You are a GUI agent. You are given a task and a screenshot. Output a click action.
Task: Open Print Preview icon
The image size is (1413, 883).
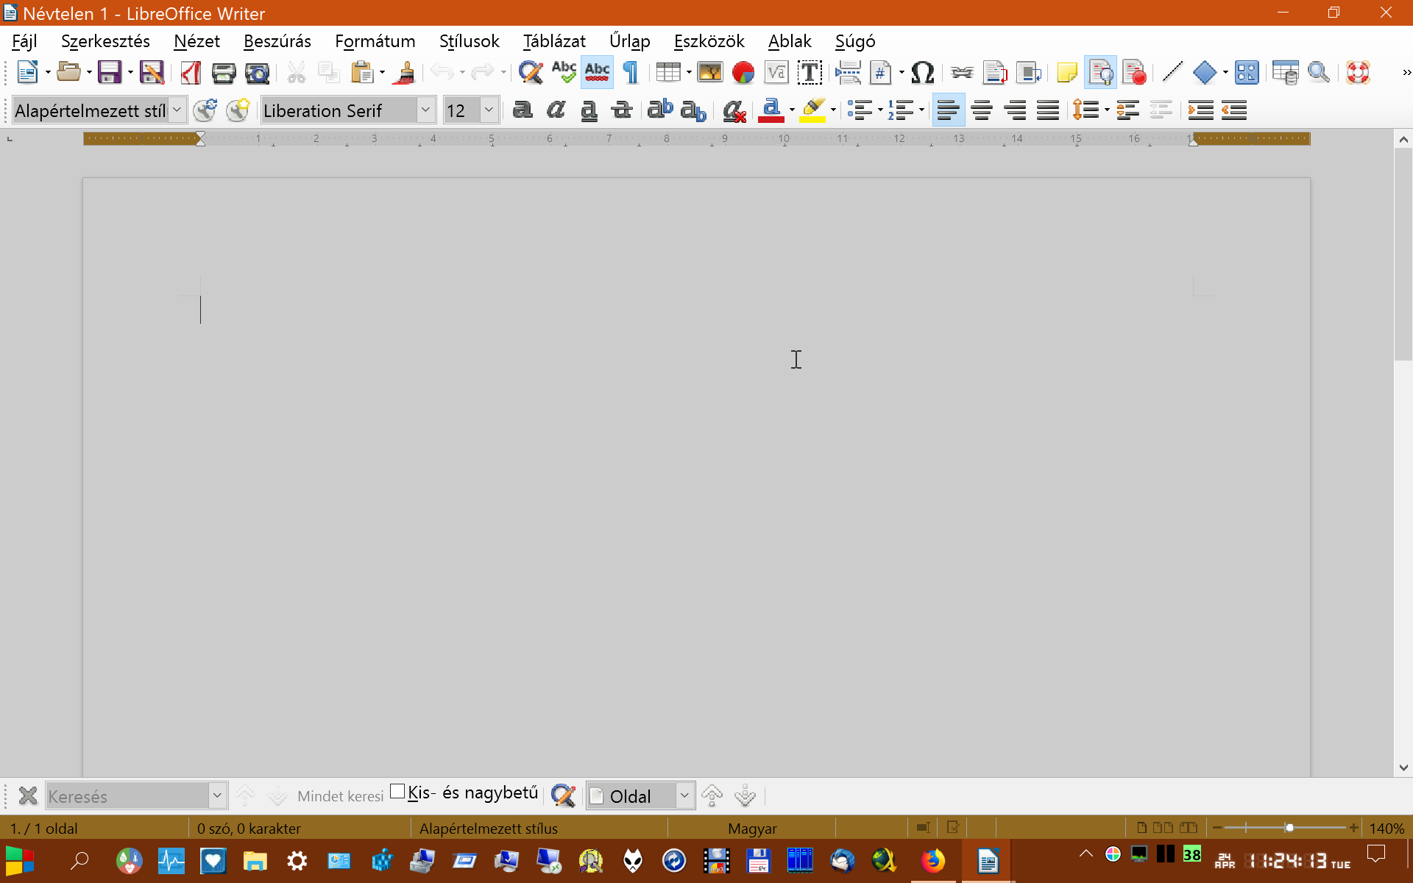click(257, 72)
